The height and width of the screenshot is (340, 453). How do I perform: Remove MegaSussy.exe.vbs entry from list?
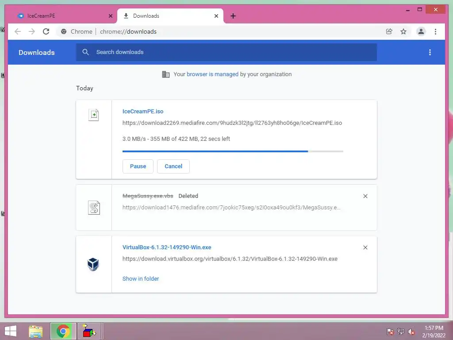point(365,196)
